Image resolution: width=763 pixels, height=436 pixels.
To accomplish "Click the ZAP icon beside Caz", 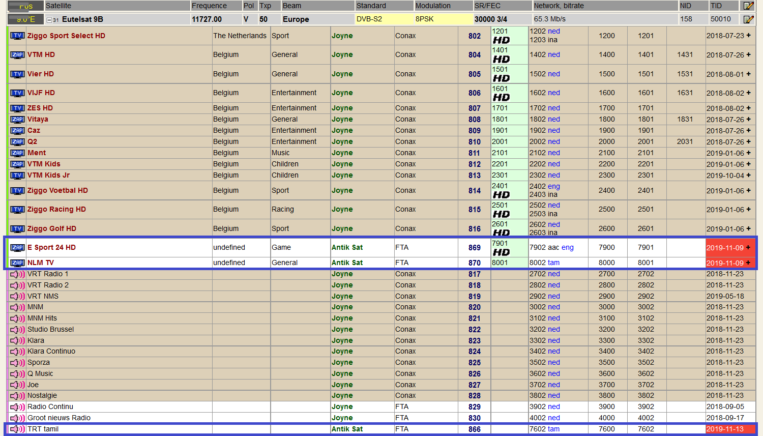I will 18,130.
